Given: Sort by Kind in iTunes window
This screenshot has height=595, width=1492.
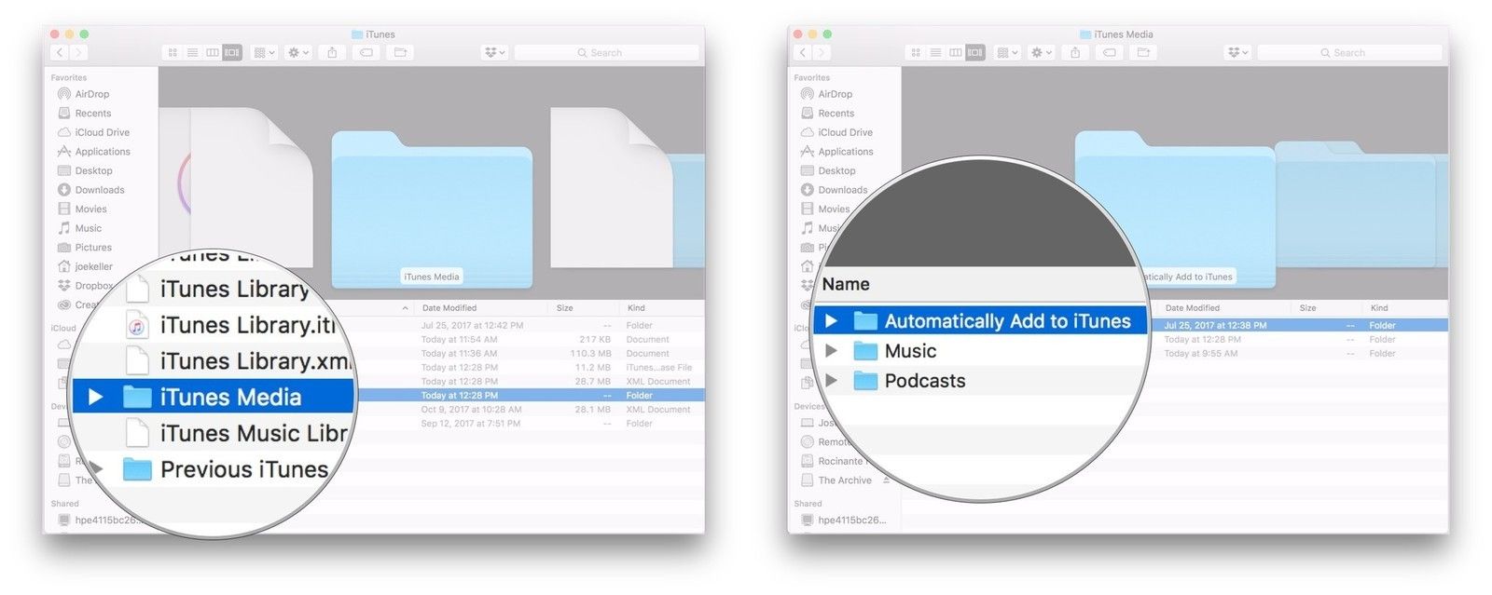Looking at the screenshot, I should (636, 308).
